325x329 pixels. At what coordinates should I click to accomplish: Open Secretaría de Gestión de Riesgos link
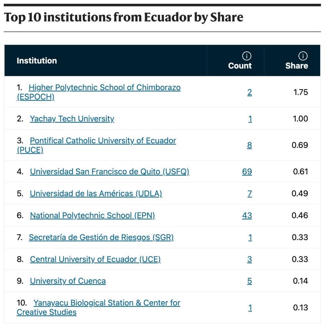(101, 237)
